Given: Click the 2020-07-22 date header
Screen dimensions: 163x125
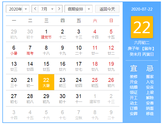Looking at the screenshot, I should [x=142, y=9].
